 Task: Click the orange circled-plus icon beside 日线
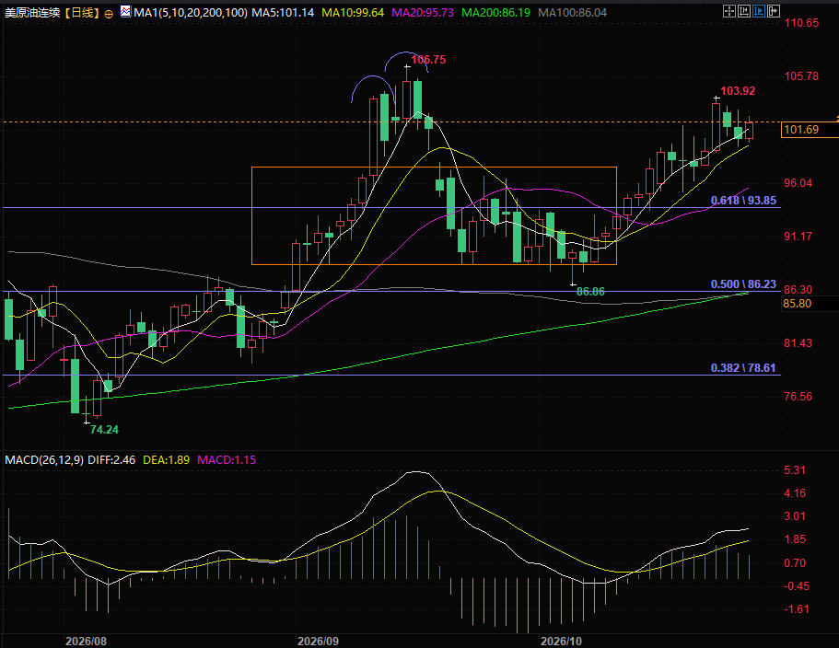(109, 14)
